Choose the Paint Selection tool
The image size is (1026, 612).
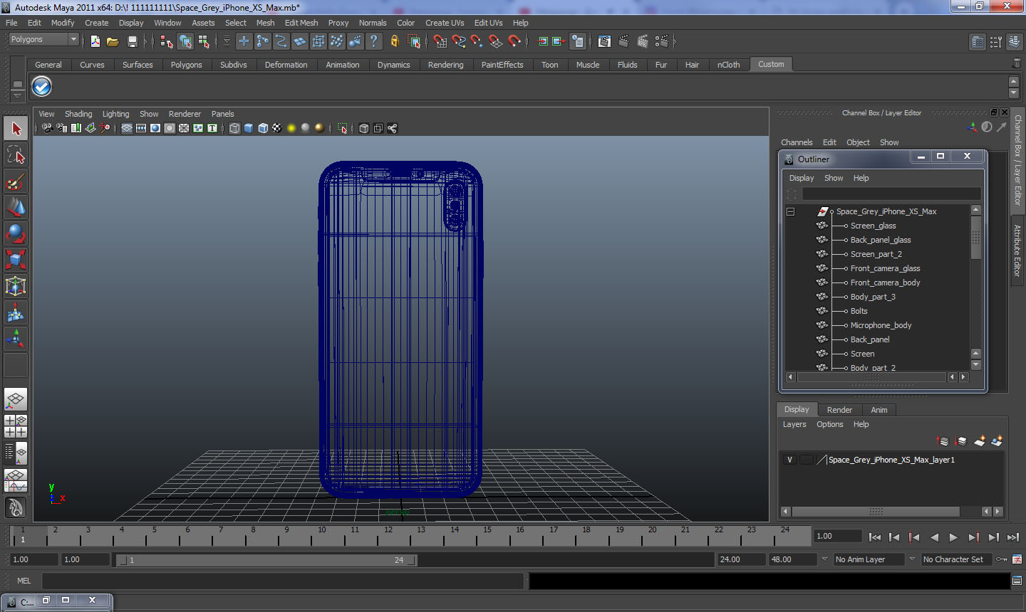(16, 181)
